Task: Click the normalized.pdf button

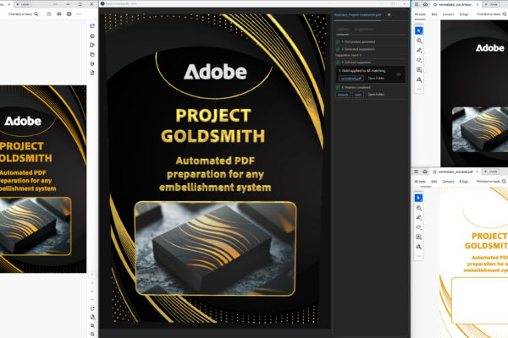Action: tap(351, 78)
